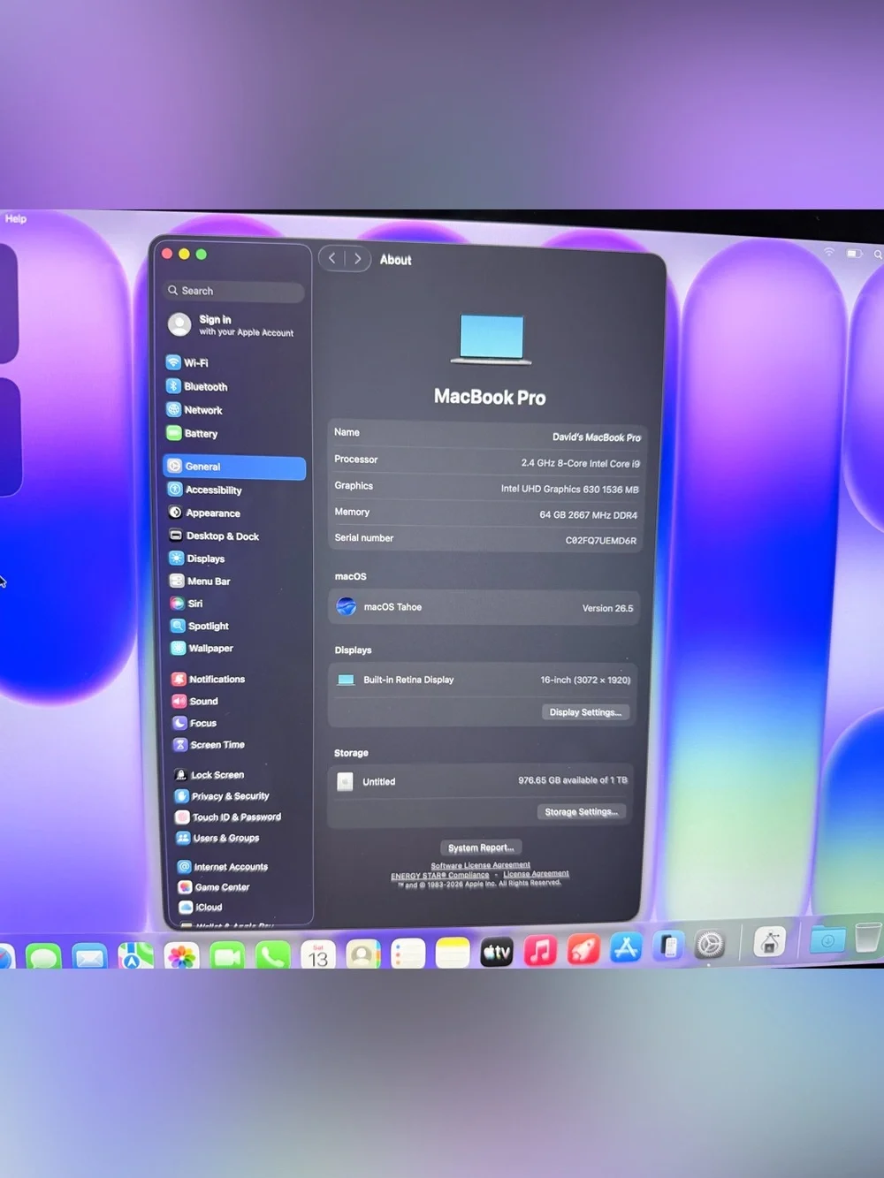Image resolution: width=884 pixels, height=1178 pixels.
Task: Open Mail from the Dock
Action: (89, 957)
